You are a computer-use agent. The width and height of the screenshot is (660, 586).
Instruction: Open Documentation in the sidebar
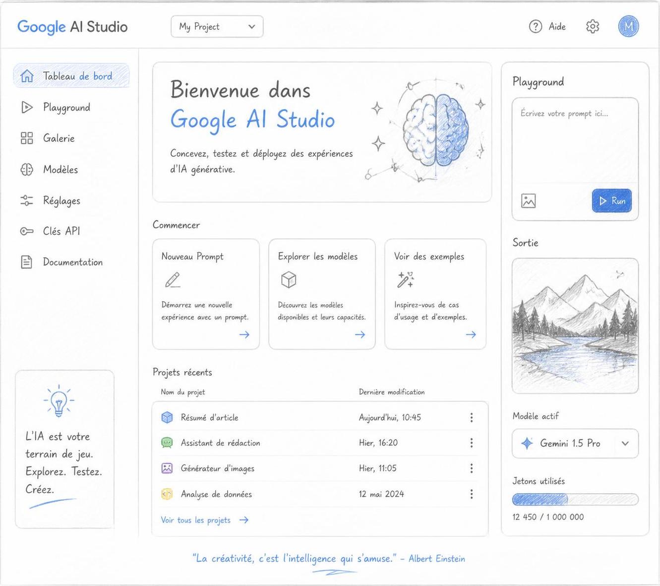tap(73, 262)
